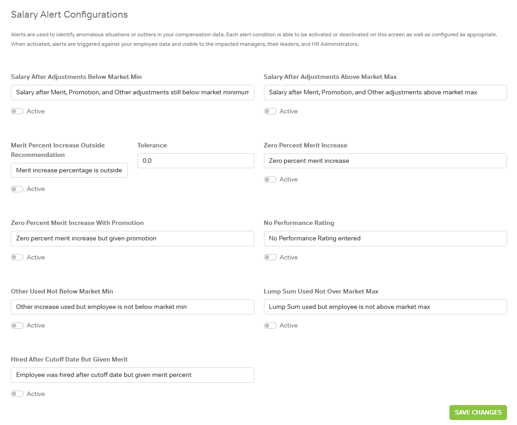The height and width of the screenshot is (425, 517).
Task: Click the Zero percent merit increase text field
Action: (385, 161)
